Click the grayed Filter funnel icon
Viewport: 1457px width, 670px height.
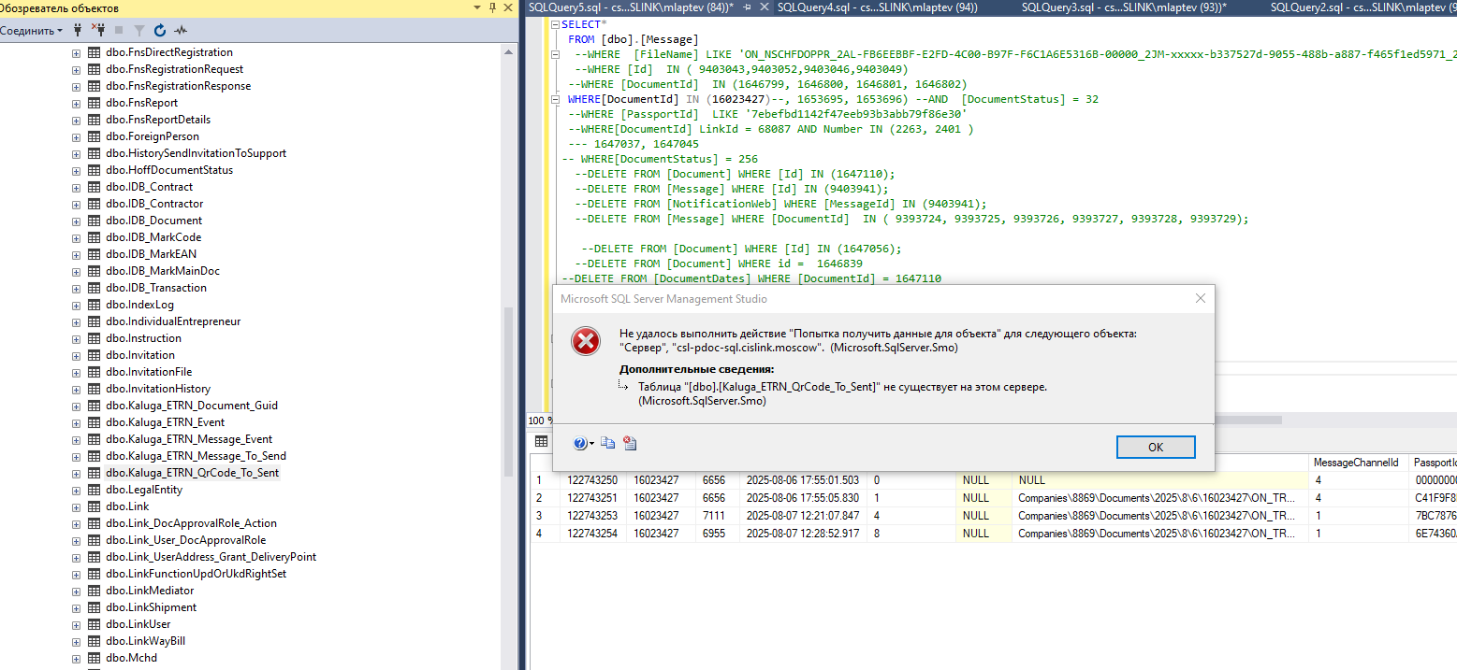[x=138, y=31]
